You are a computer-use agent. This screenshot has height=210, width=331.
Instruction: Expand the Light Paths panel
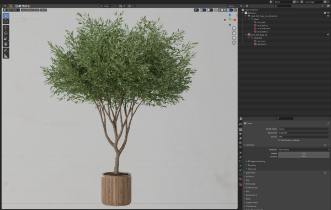(250, 173)
